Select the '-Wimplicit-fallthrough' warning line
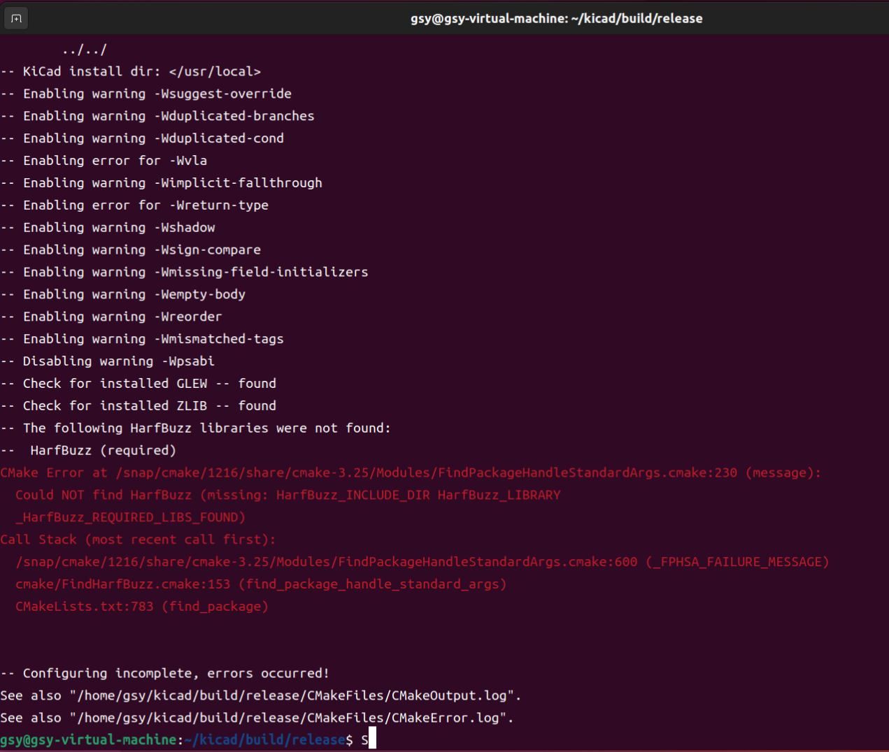 point(162,183)
